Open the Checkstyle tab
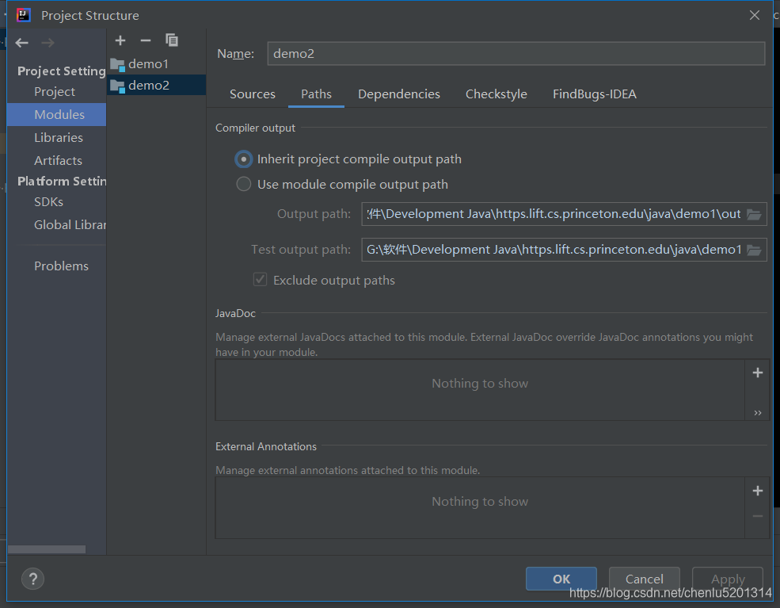 point(497,94)
